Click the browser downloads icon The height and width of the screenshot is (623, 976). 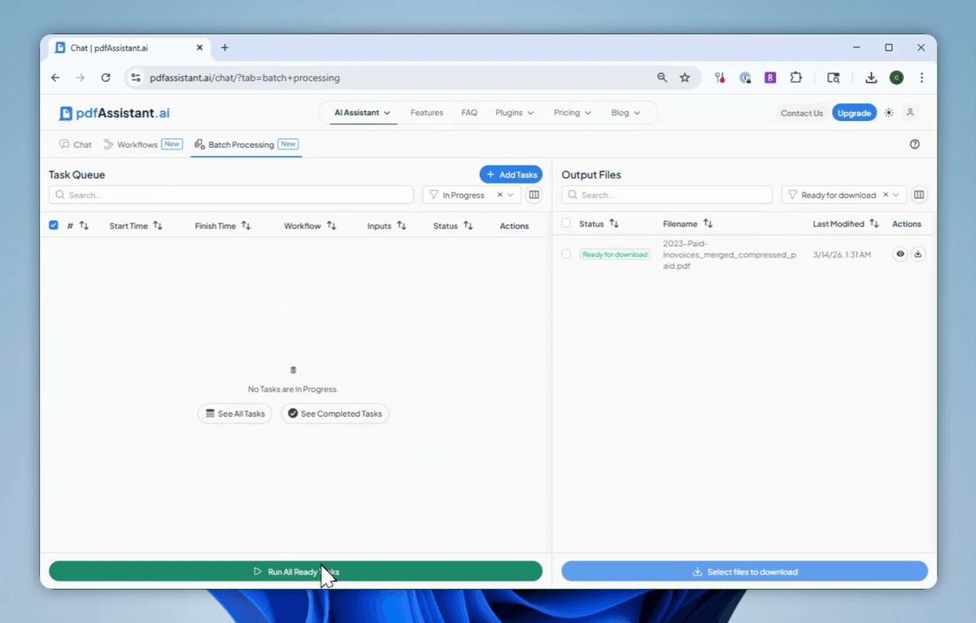[x=871, y=78]
